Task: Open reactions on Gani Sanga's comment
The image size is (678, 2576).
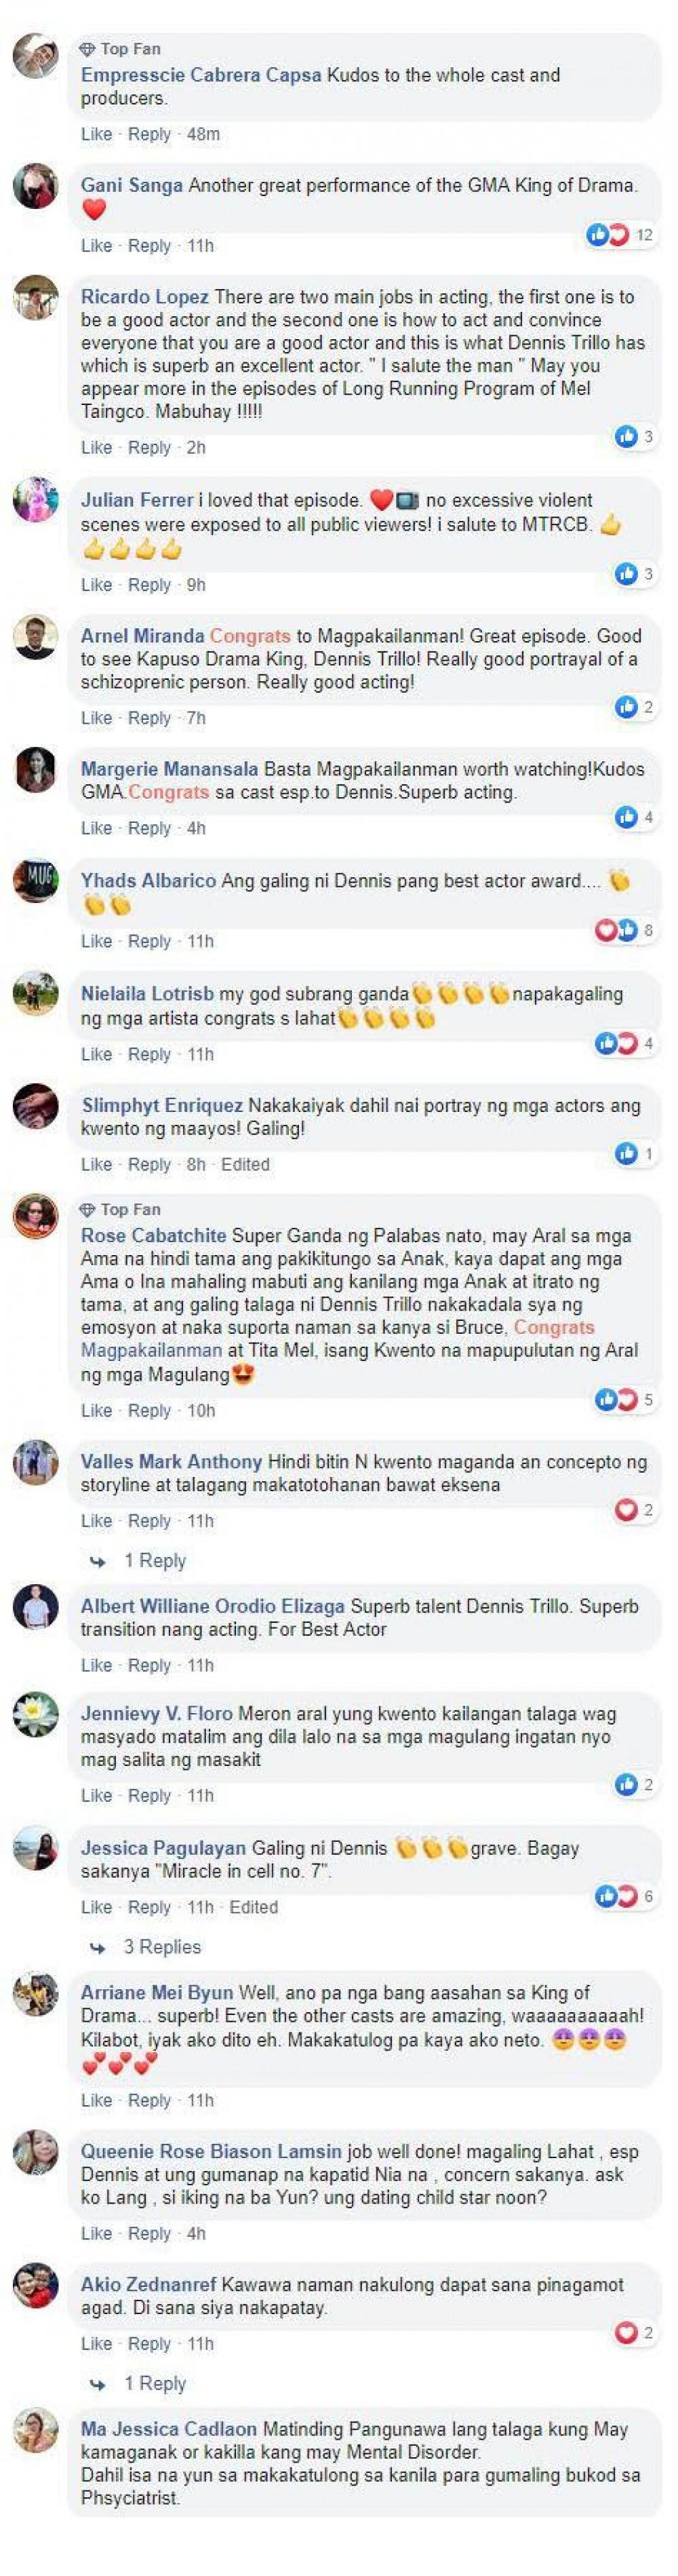Action: click(620, 235)
